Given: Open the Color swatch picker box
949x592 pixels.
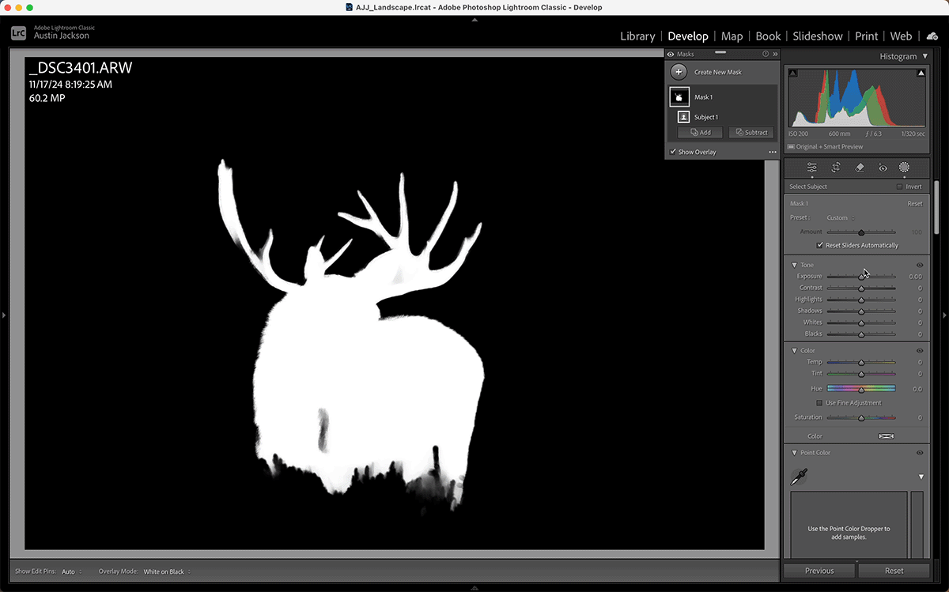Looking at the screenshot, I should click(886, 436).
